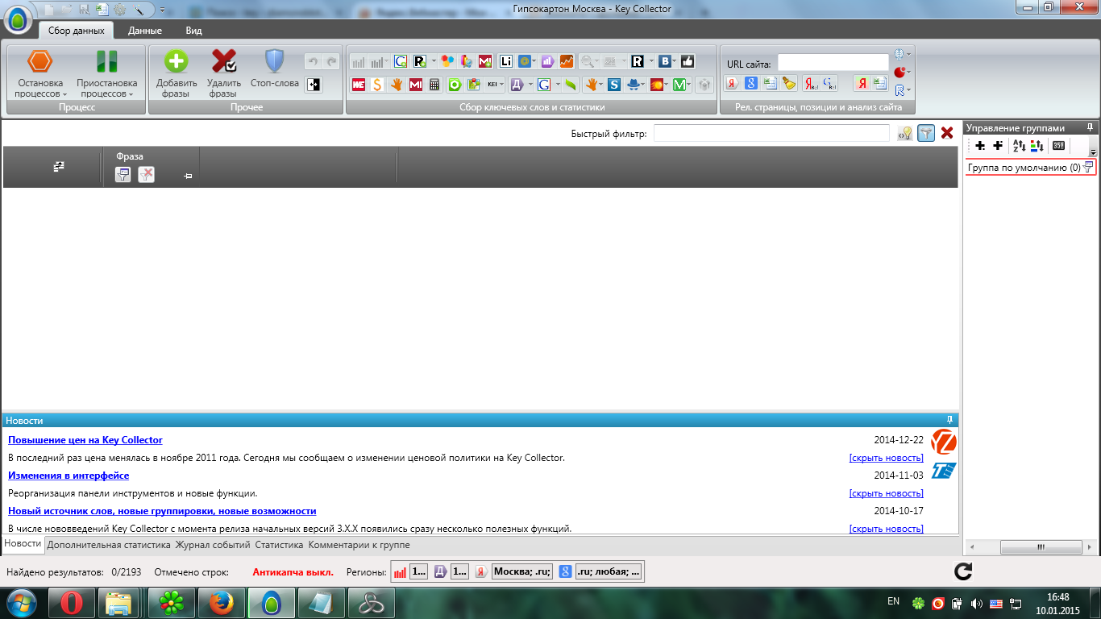This screenshot has height=619, width=1101.
Task: Click the colored hexagons icon in toolbar
Action: 447,61
